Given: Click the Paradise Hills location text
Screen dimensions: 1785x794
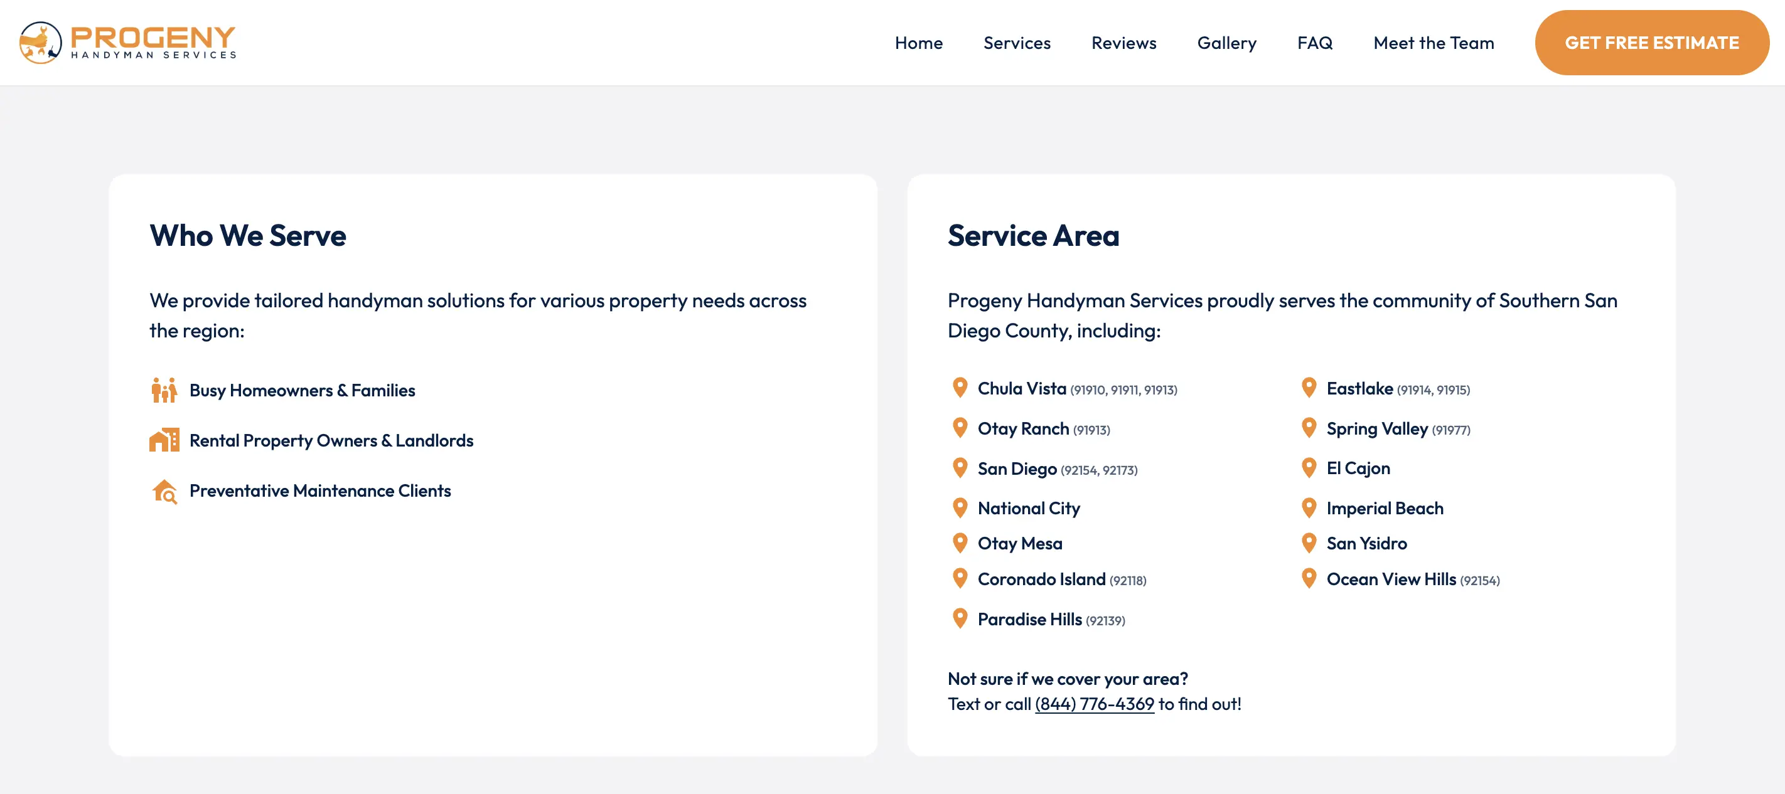Looking at the screenshot, I should point(1029,620).
